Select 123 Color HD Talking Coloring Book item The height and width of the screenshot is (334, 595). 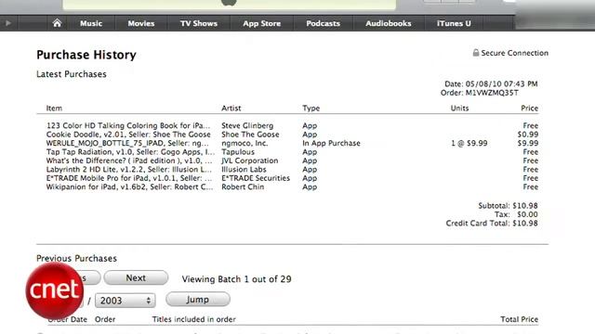click(128, 125)
